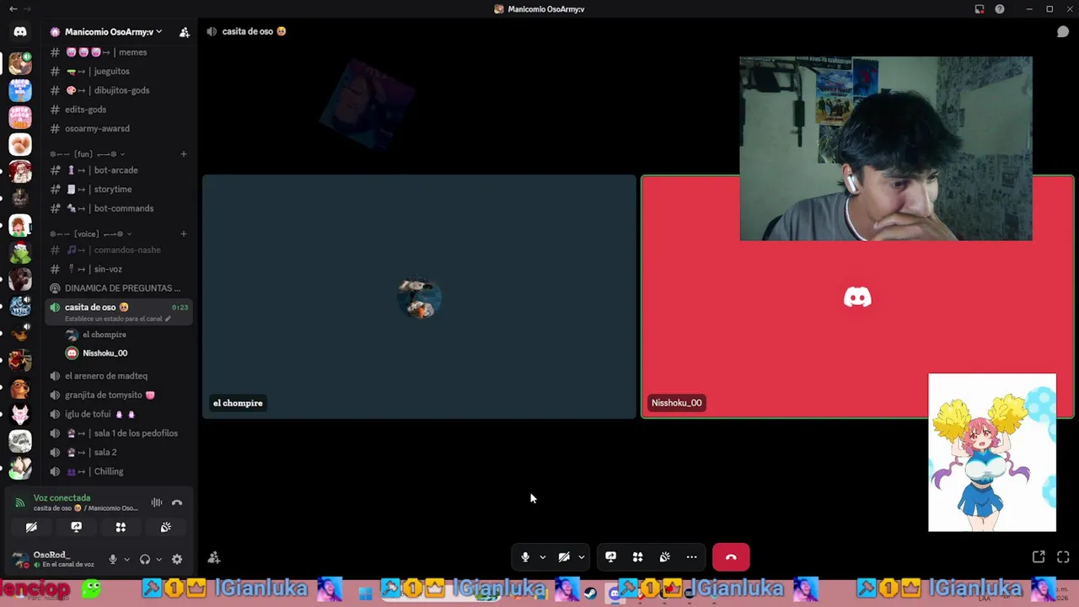Focus the Nisshoku_00 red video tile
This screenshot has height=607, width=1079.
tap(857, 297)
